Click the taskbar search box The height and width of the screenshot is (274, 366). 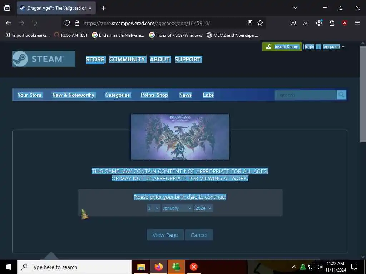pyautogui.click(x=74, y=267)
